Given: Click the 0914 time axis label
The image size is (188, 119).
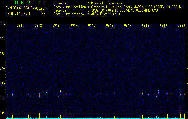Looking at the screenshot, I should 74,26.
